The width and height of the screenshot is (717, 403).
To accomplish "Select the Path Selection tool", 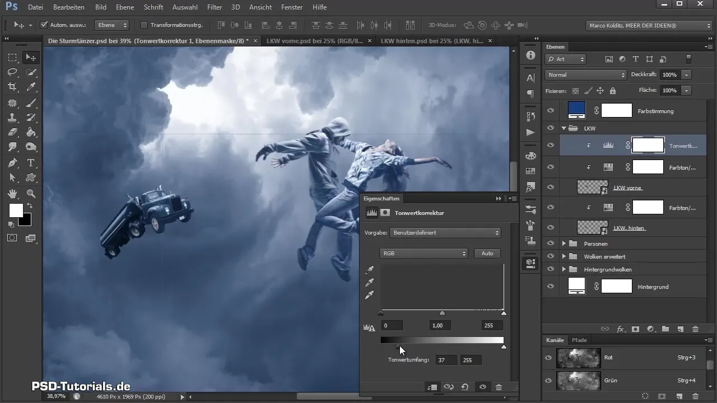I will pos(12,178).
